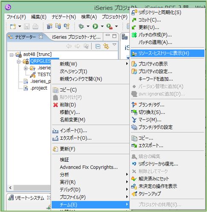Choose 更新(U)... in team menu
Viewport: 208px width, 212px height.
tap(168, 27)
